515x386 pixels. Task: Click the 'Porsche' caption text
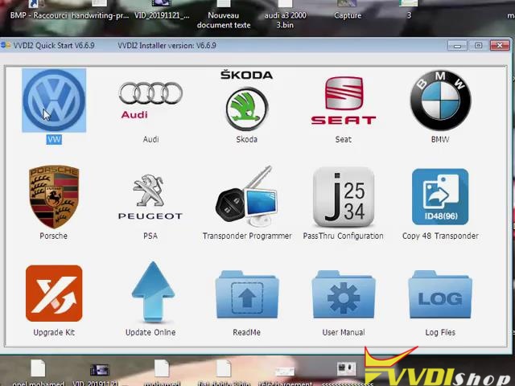click(54, 236)
